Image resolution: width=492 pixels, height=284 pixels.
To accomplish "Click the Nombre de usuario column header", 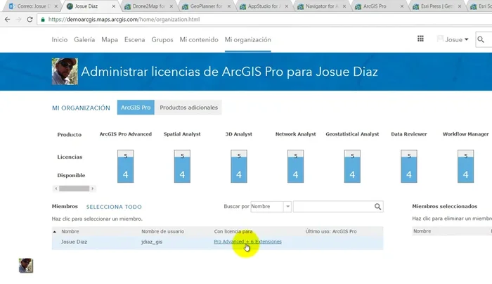I will 162,231.
